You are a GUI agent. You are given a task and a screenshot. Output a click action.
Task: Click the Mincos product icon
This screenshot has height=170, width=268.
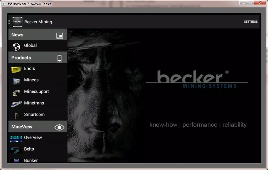pos(16,81)
